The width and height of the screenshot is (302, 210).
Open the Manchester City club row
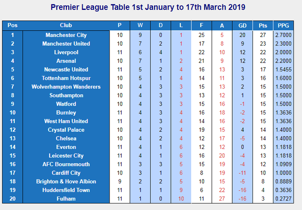tap(66, 35)
